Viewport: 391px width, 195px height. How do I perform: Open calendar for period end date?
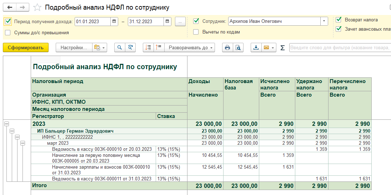click(x=167, y=21)
